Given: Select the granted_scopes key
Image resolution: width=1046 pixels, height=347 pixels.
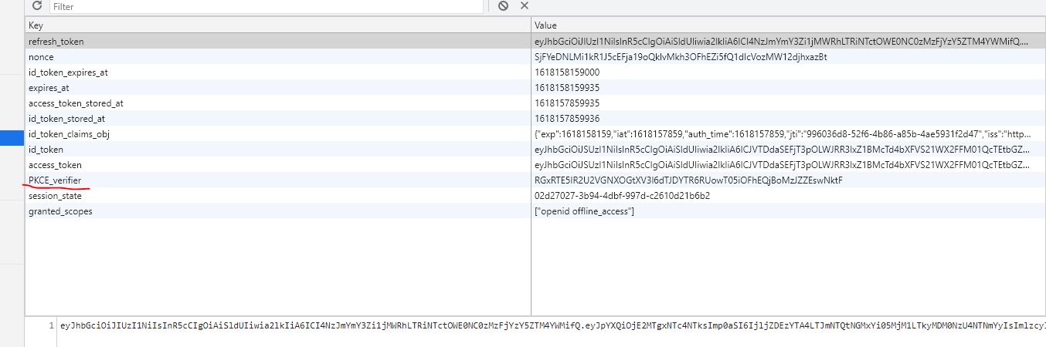Looking at the screenshot, I should tap(59, 211).
